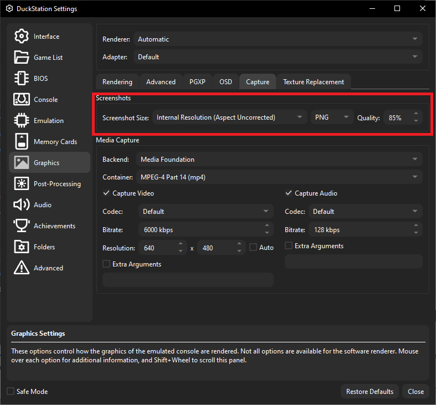Viewport: 436px width, 405px height.
Task: Select the Folders gear-folder icon
Action: tap(22, 247)
